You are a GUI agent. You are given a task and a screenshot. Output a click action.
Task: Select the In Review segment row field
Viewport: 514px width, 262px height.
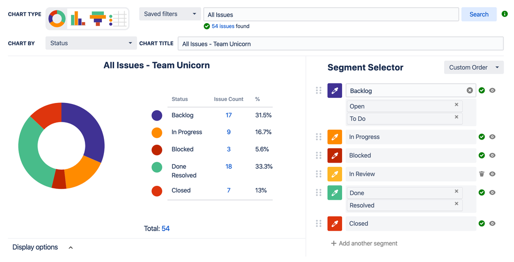411,174
